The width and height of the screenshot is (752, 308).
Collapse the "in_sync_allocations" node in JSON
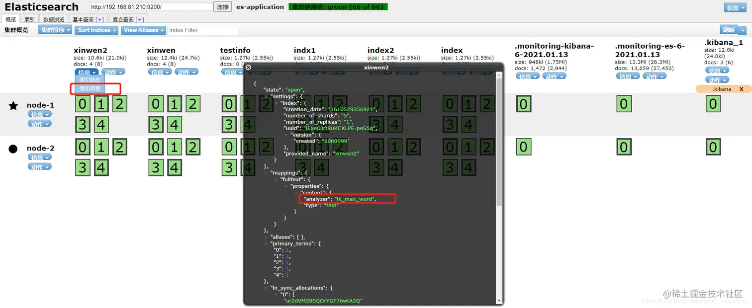point(267,288)
